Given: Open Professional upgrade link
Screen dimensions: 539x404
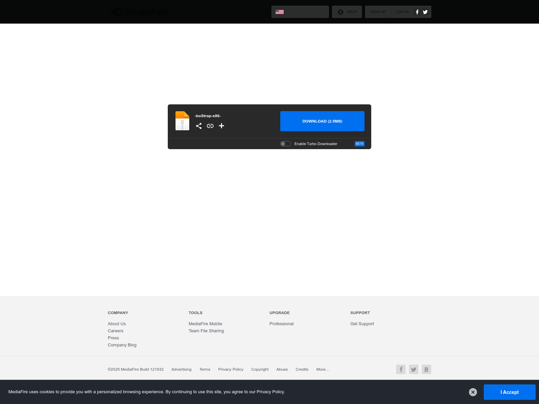Looking at the screenshot, I should click(282, 324).
